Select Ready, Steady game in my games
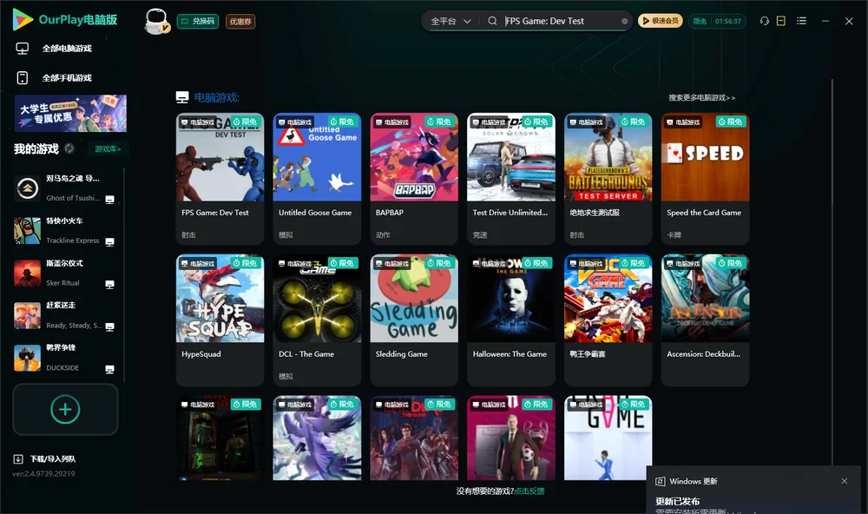This screenshot has height=514, width=868. pos(65,316)
